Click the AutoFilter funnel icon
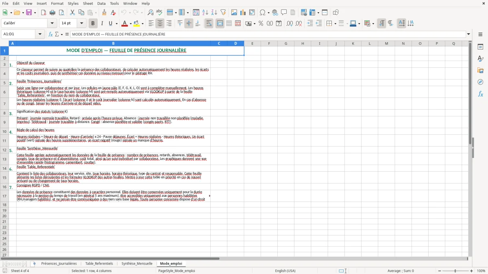The image size is (488, 274). pyautogui.click(x=223, y=13)
